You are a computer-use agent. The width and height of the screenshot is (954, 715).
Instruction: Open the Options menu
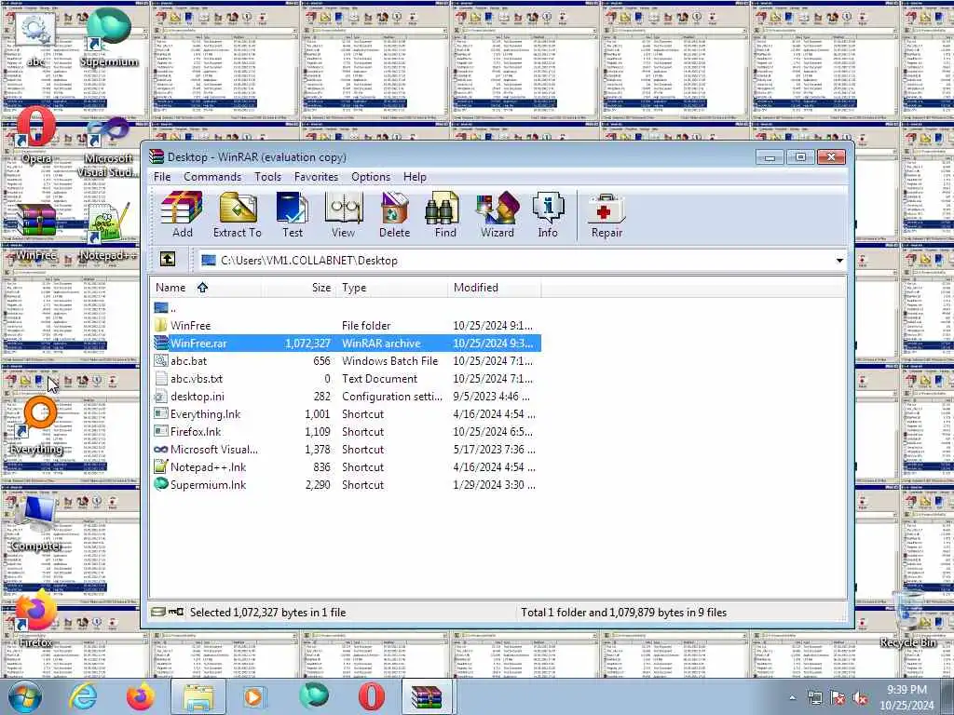(x=371, y=177)
